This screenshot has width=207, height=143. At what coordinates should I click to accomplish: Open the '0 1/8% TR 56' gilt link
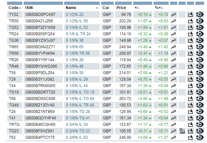(x=78, y=53)
